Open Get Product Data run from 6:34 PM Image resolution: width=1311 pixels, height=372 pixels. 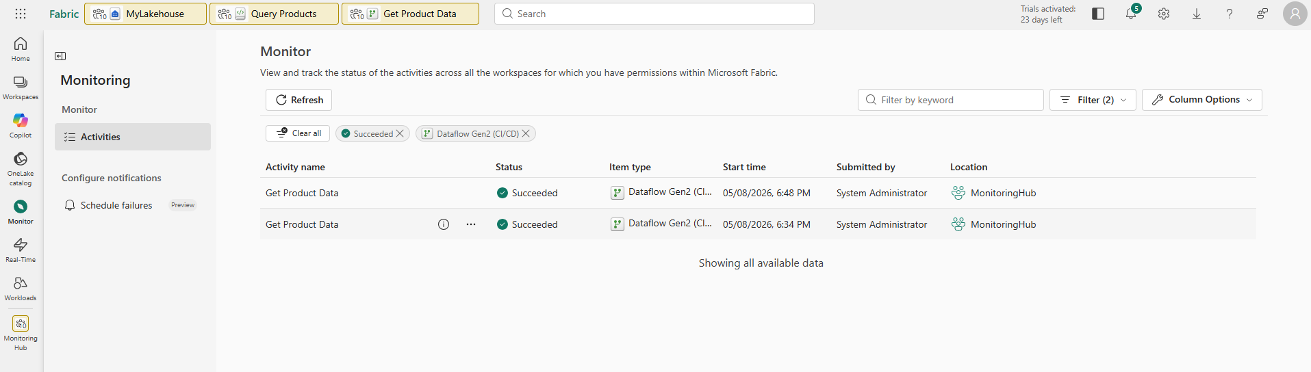[302, 224]
